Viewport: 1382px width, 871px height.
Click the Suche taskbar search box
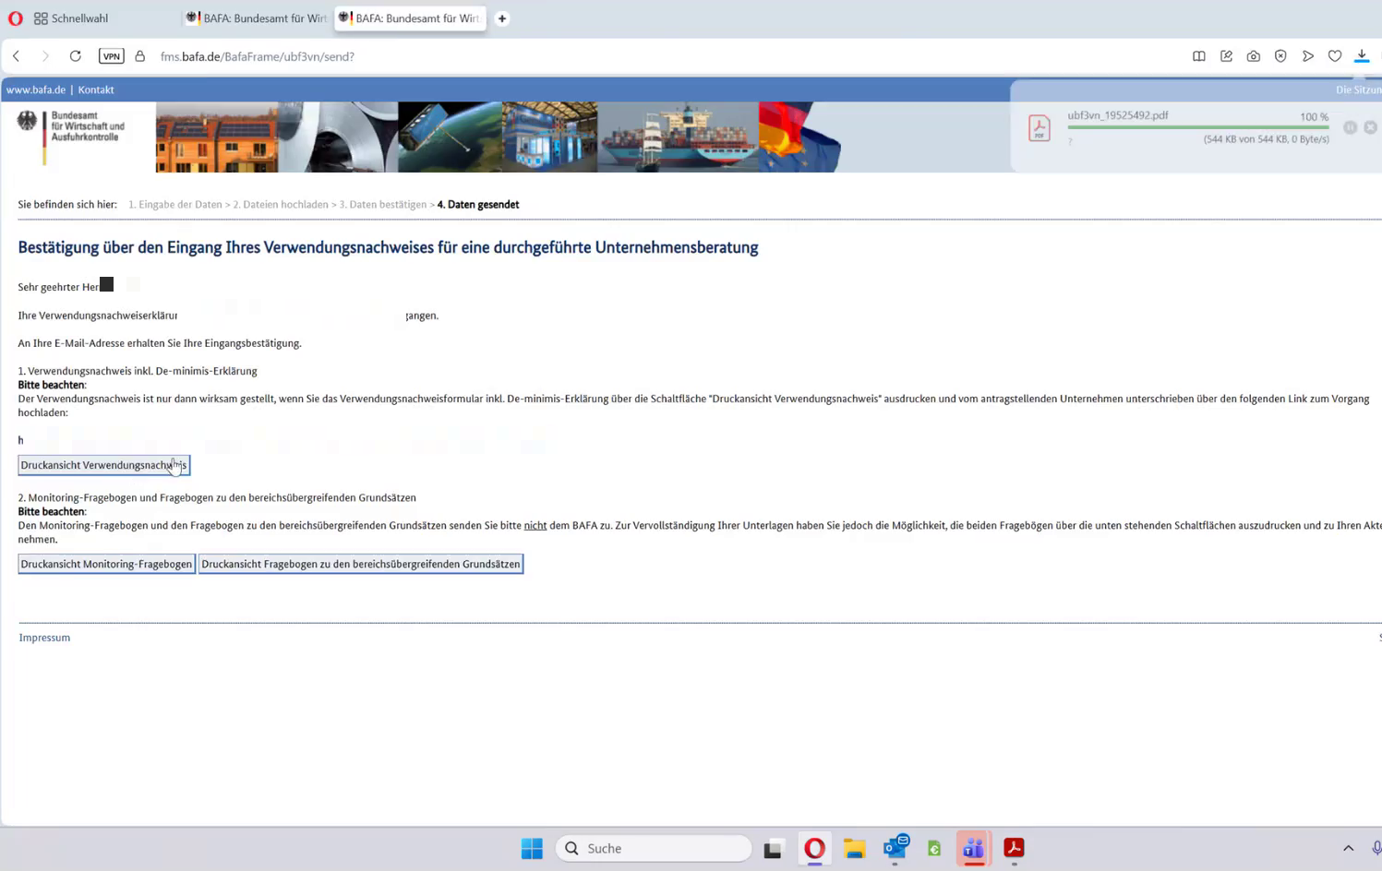[x=654, y=849]
